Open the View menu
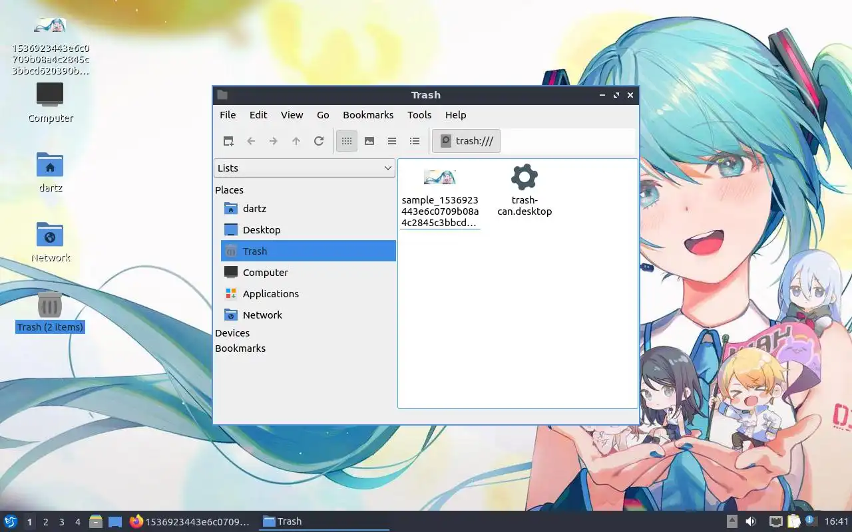852x532 pixels. (292, 115)
